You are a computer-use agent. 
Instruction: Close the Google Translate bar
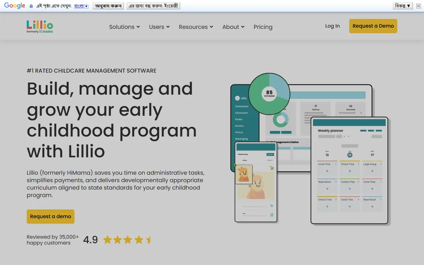tap(418, 6)
